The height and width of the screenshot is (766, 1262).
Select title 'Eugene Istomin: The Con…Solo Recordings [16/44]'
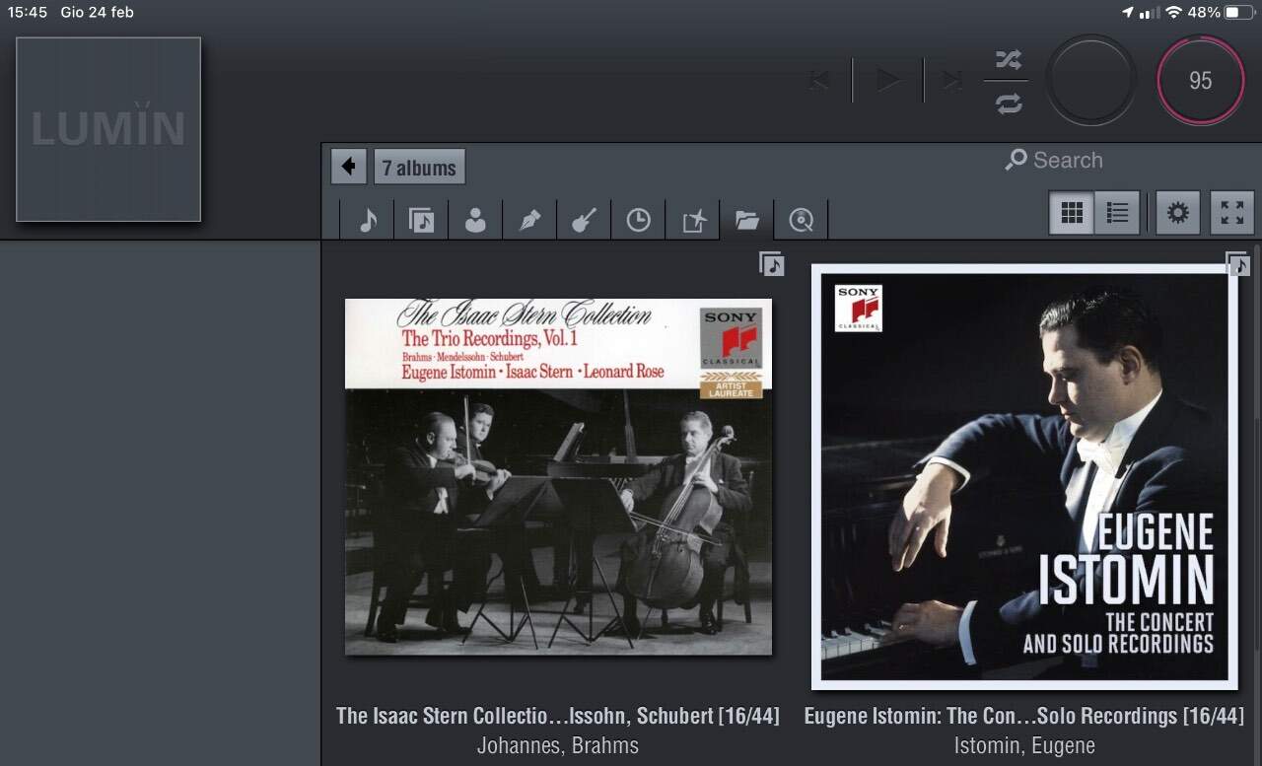(x=1024, y=716)
